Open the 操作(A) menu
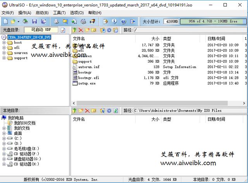 click(25, 13)
